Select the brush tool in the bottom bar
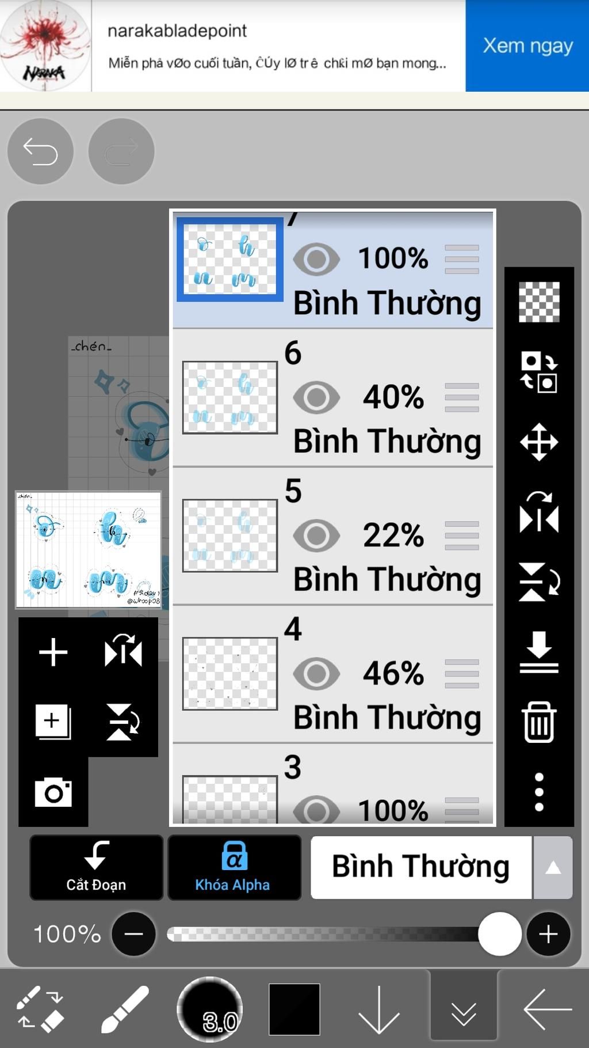This screenshot has width=589, height=1048. point(125,1009)
